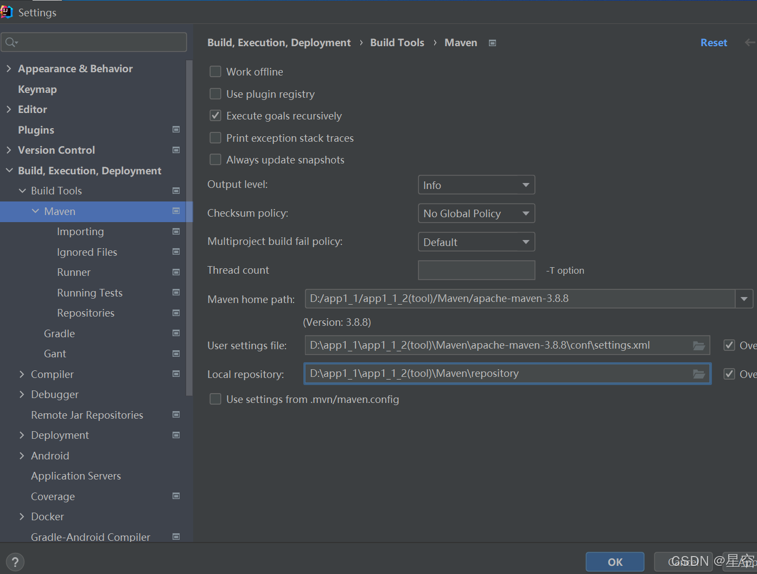Expand Appearance & Behavior section
The image size is (757, 574).
coord(9,68)
